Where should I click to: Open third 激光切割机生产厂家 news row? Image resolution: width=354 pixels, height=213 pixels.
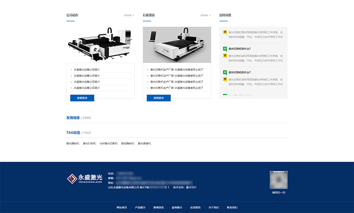pyautogui.click(x=177, y=82)
